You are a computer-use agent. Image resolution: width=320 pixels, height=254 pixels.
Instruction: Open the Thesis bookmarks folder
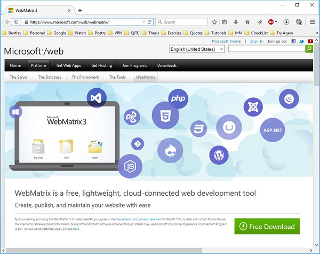pyautogui.click(x=150, y=33)
